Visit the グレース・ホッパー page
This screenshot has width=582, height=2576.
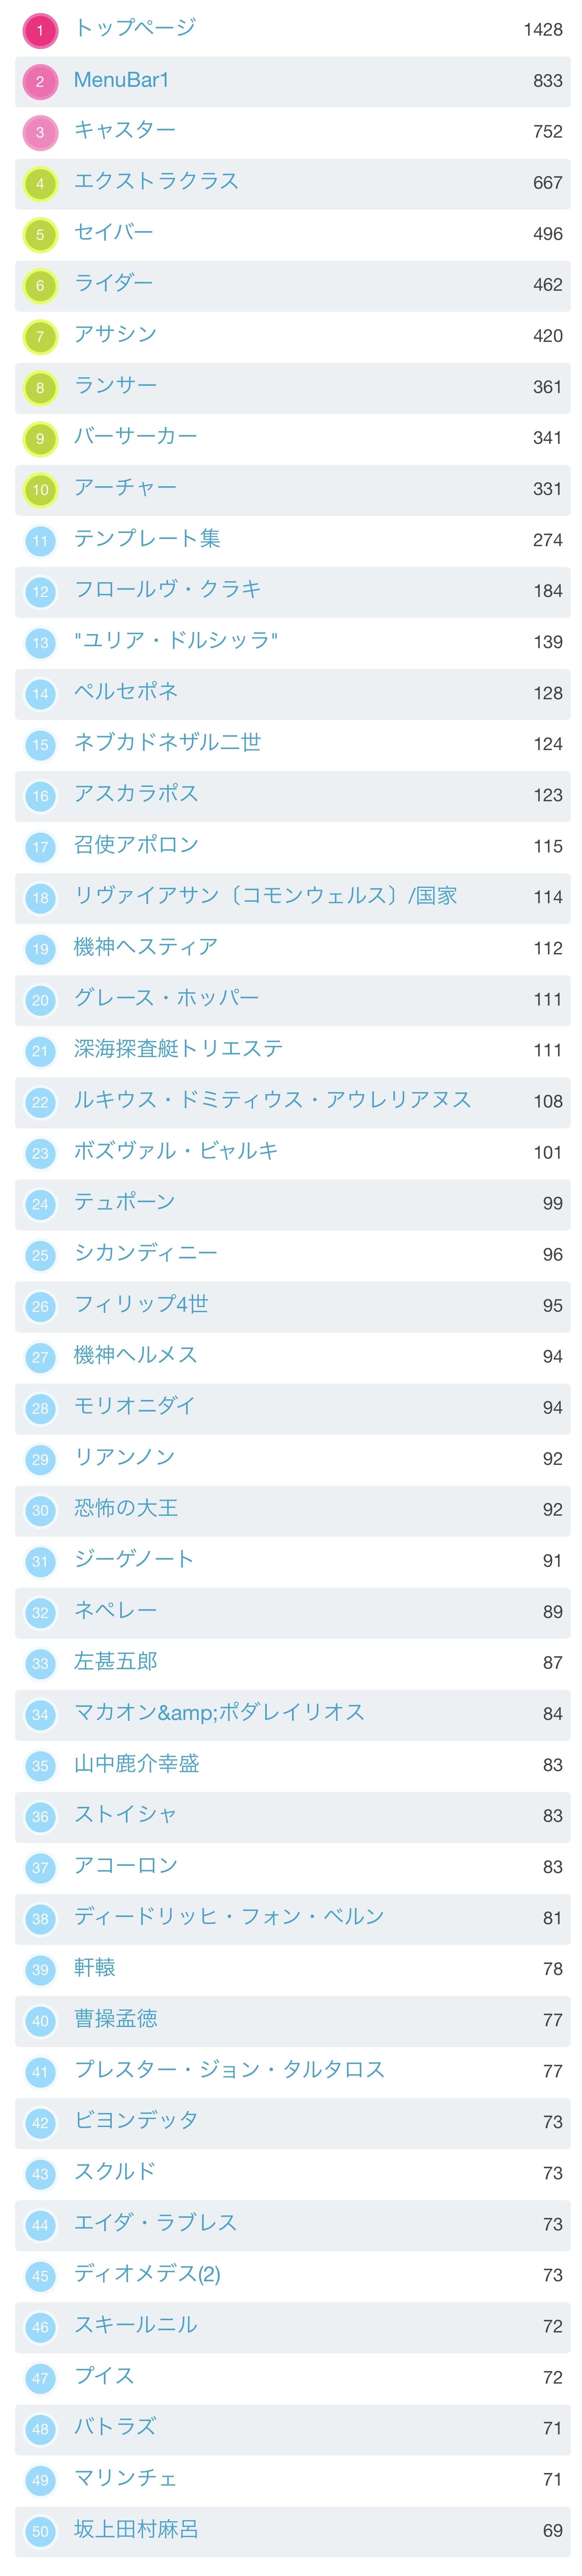click(x=166, y=997)
